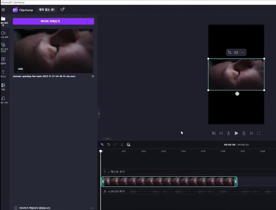Image resolution: width=276 pixels, height=210 pixels.
Task: Collapse the left media panel with the chevron
Action: (99, 113)
